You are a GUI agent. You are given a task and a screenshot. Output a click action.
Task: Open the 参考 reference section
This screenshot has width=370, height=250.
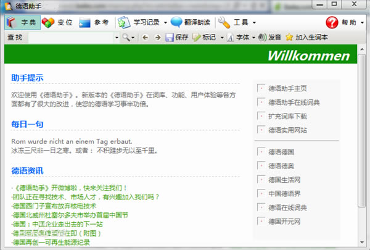[x=94, y=22]
